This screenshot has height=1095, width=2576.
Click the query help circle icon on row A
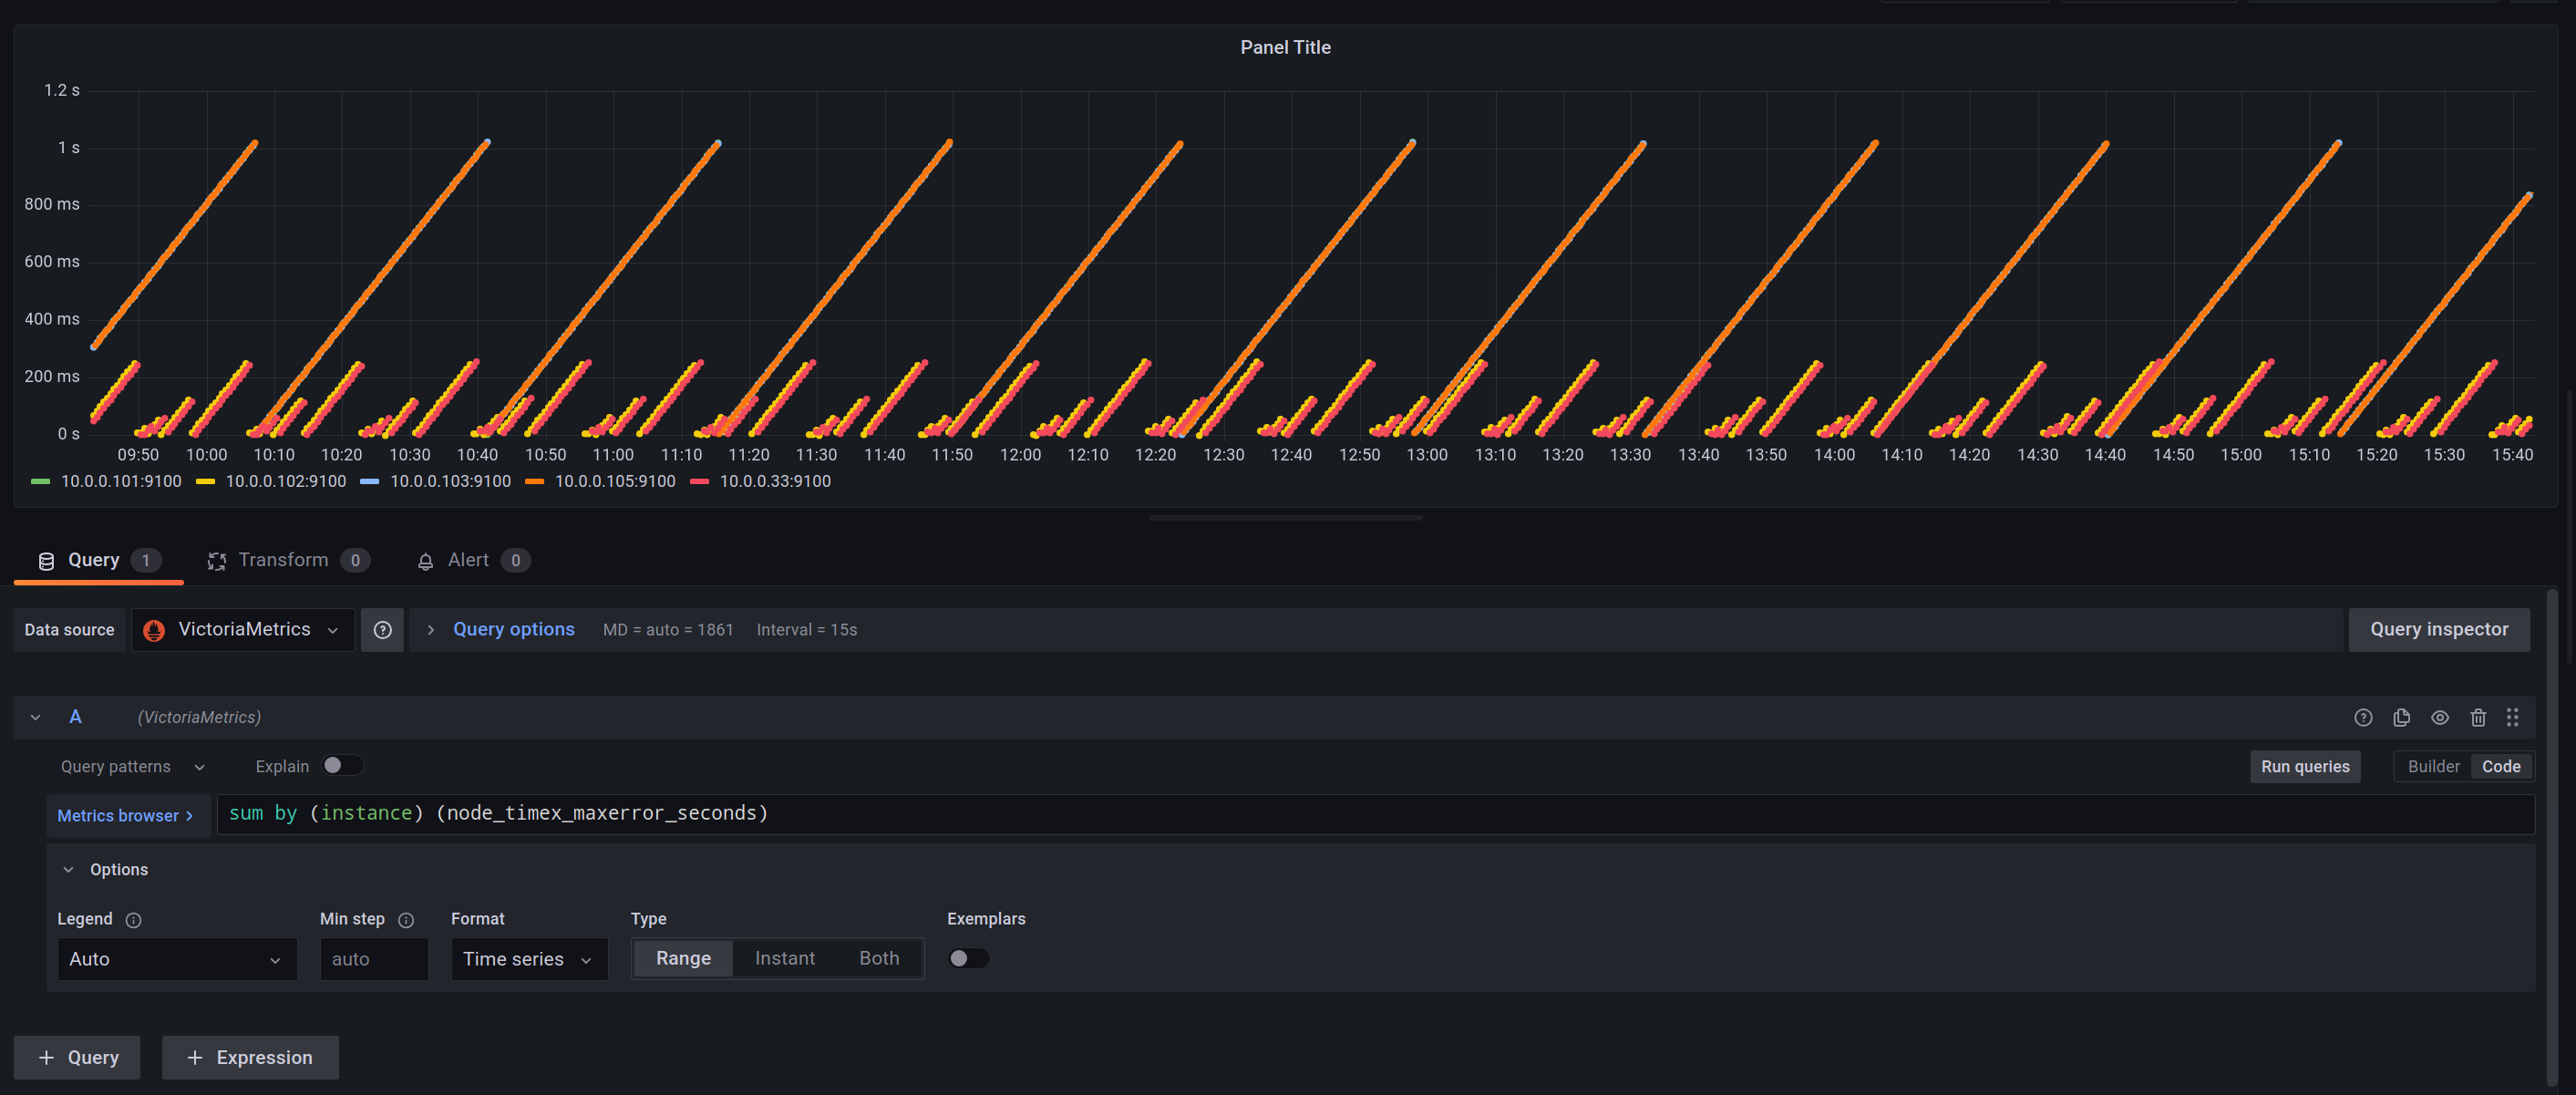pyautogui.click(x=2364, y=717)
